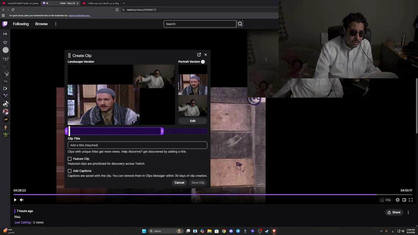
Task: Open Google Chrome from the taskbar
Action: [224, 231]
